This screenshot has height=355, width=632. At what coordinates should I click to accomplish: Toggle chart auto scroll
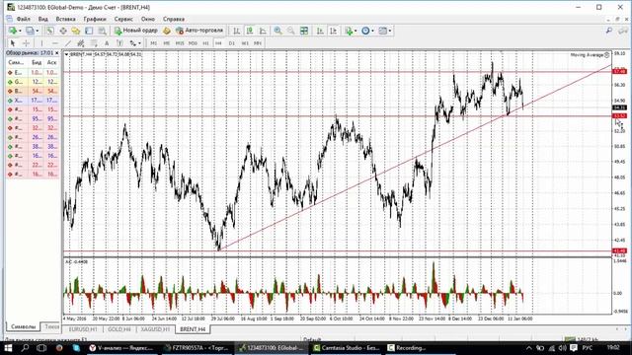320,31
